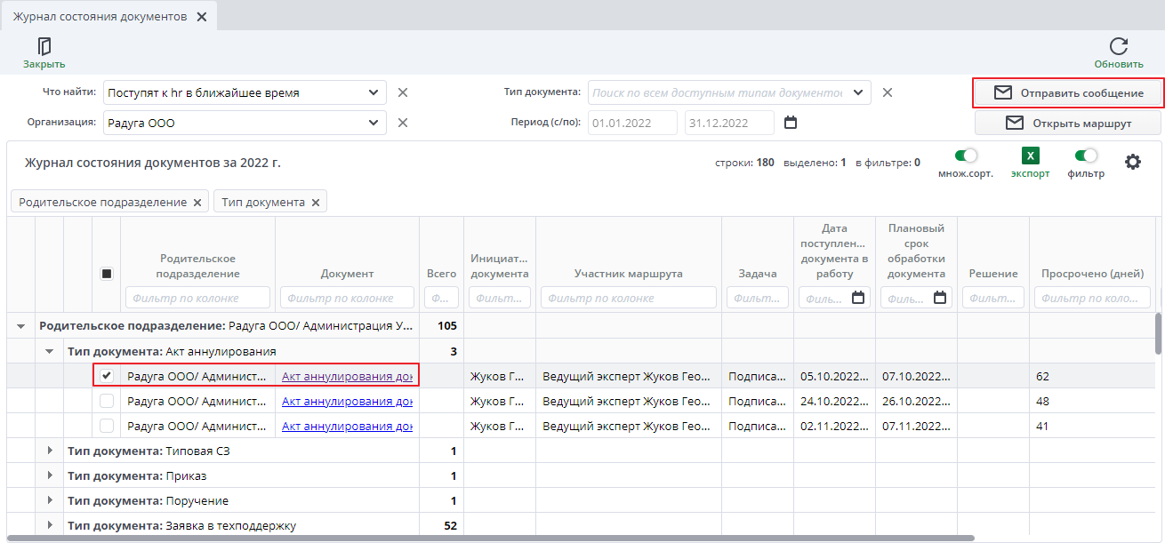Click the Закрыть door icon
1165x543 pixels.
pos(44,47)
